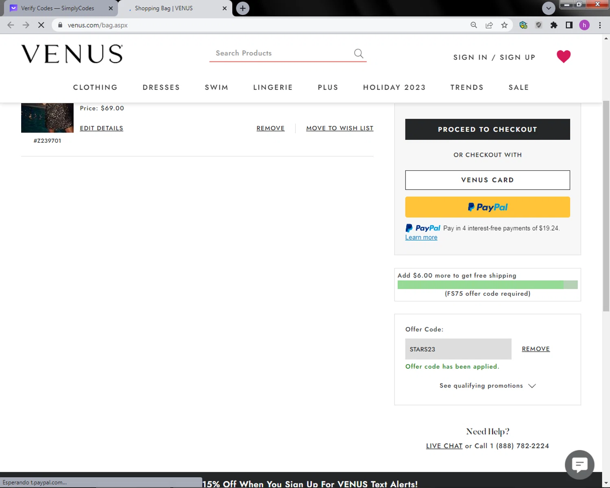The height and width of the screenshot is (488, 610).
Task: Go back in browser history
Action: [11, 25]
